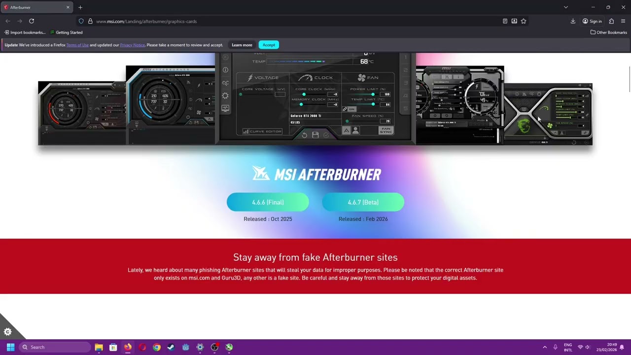The image size is (631, 355).
Task: Switch the ENG INTL input language
Action: [568, 347]
